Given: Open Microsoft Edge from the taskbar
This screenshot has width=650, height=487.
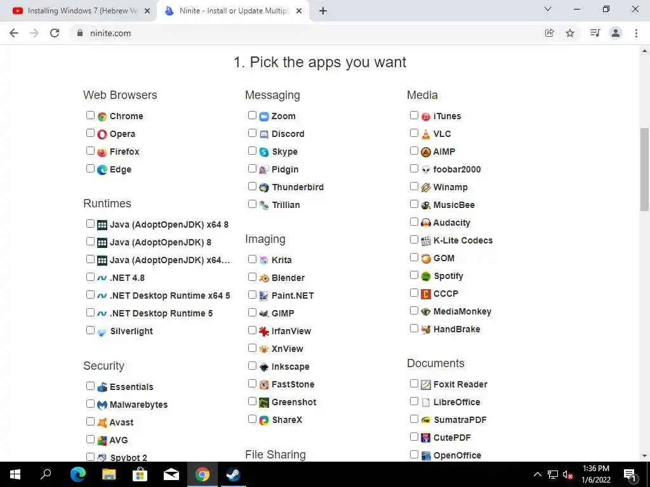Looking at the screenshot, I should 77,474.
